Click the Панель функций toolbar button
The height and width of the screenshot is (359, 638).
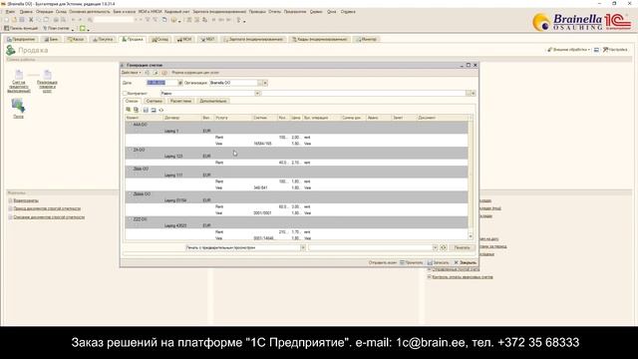click(x=21, y=29)
